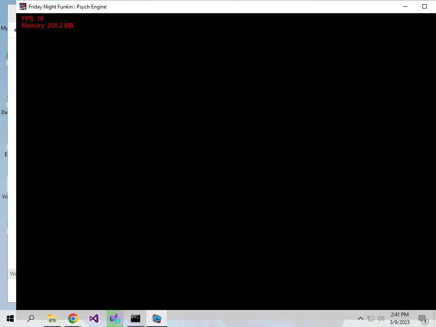Screen dimensions: 436x327
Task: Open the purple Visual Studio taskbar icon
Action: [x=94, y=318]
